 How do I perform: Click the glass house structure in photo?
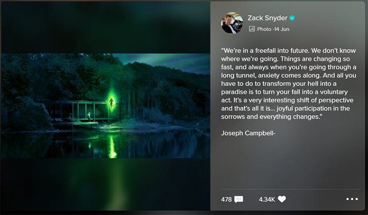(77, 111)
